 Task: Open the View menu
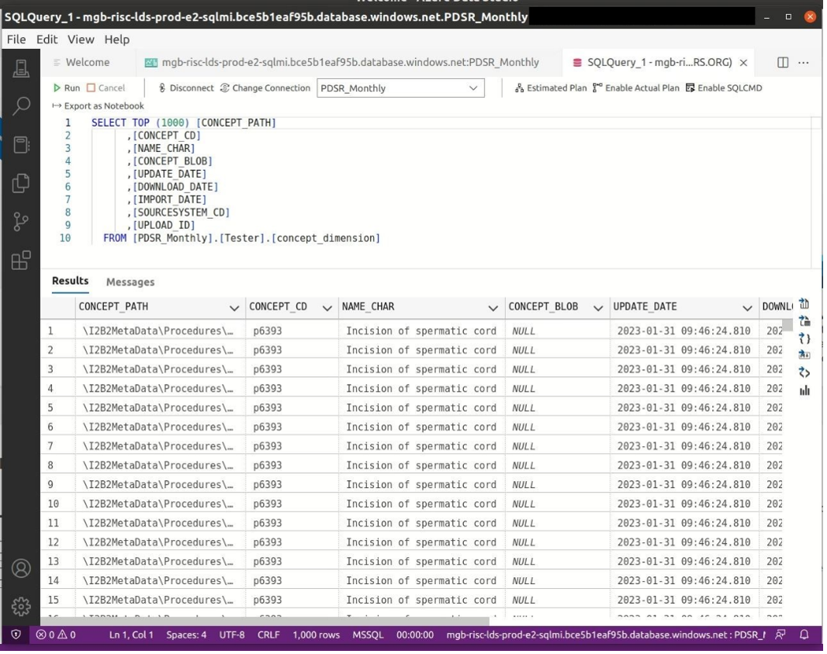[x=81, y=39]
